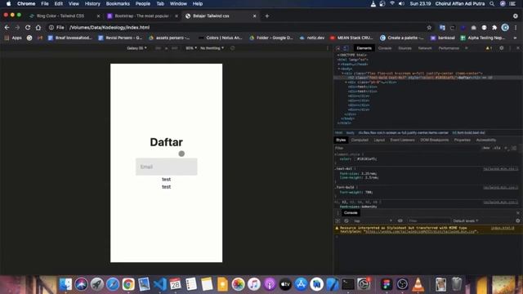Screen dimensions: 523x294
Task: Open the Properties pane tab
Action: point(462,140)
